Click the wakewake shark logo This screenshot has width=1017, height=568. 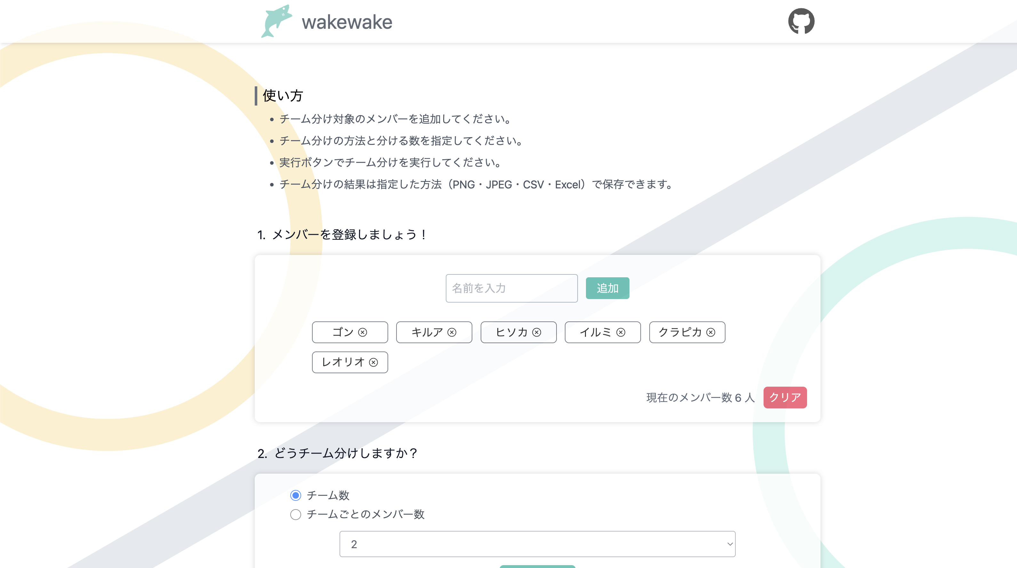pos(277,21)
